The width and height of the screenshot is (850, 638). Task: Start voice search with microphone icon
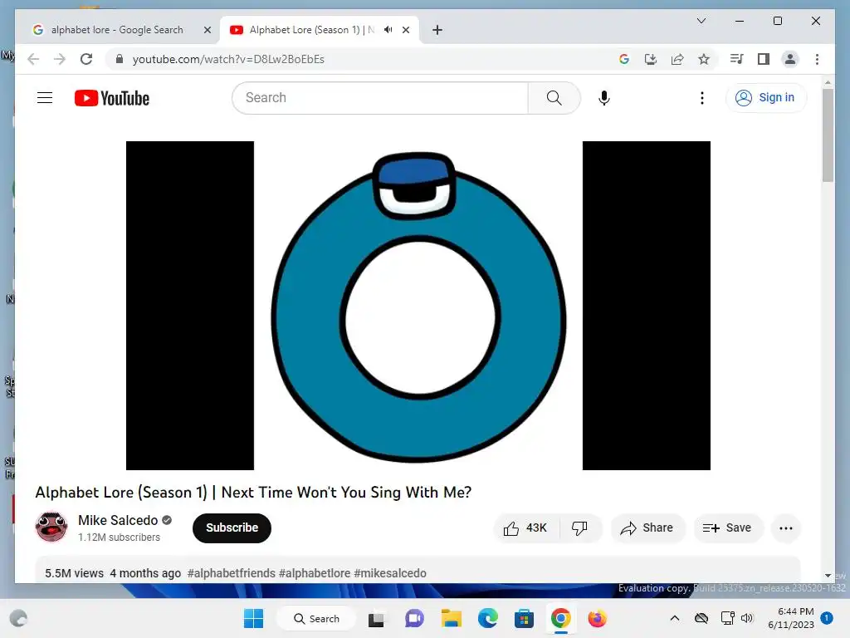(x=604, y=98)
